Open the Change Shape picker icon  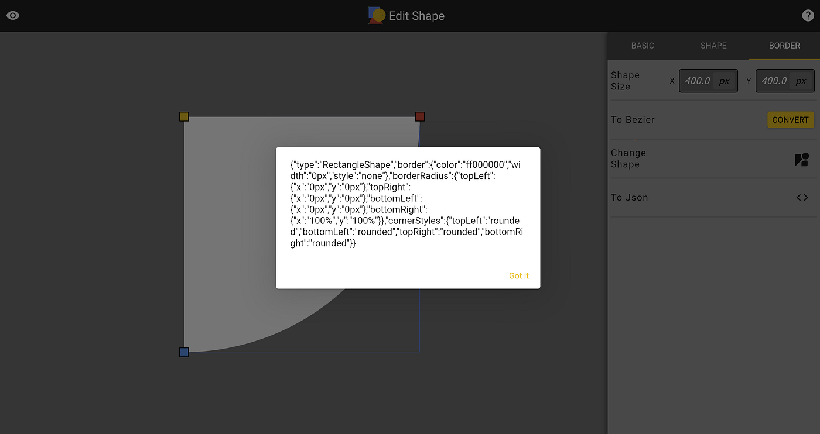(801, 159)
